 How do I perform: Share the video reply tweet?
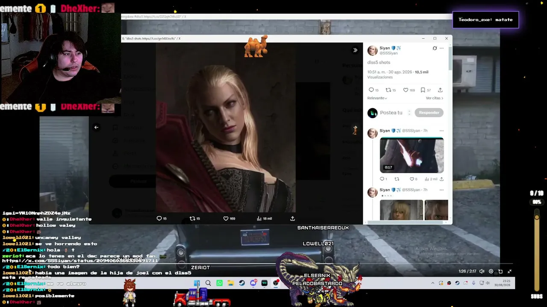(x=441, y=179)
